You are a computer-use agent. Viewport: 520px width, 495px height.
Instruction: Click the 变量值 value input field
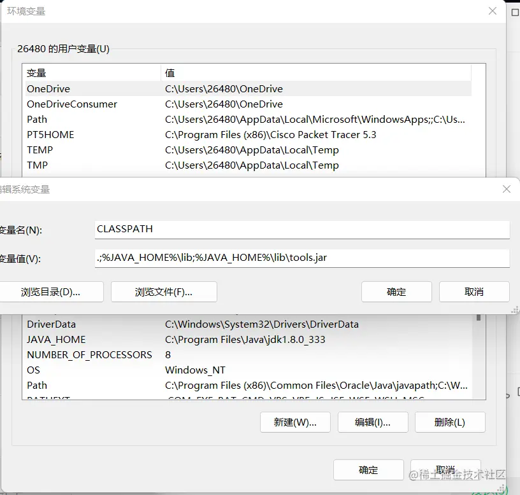pyautogui.click(x=302, y=258)
